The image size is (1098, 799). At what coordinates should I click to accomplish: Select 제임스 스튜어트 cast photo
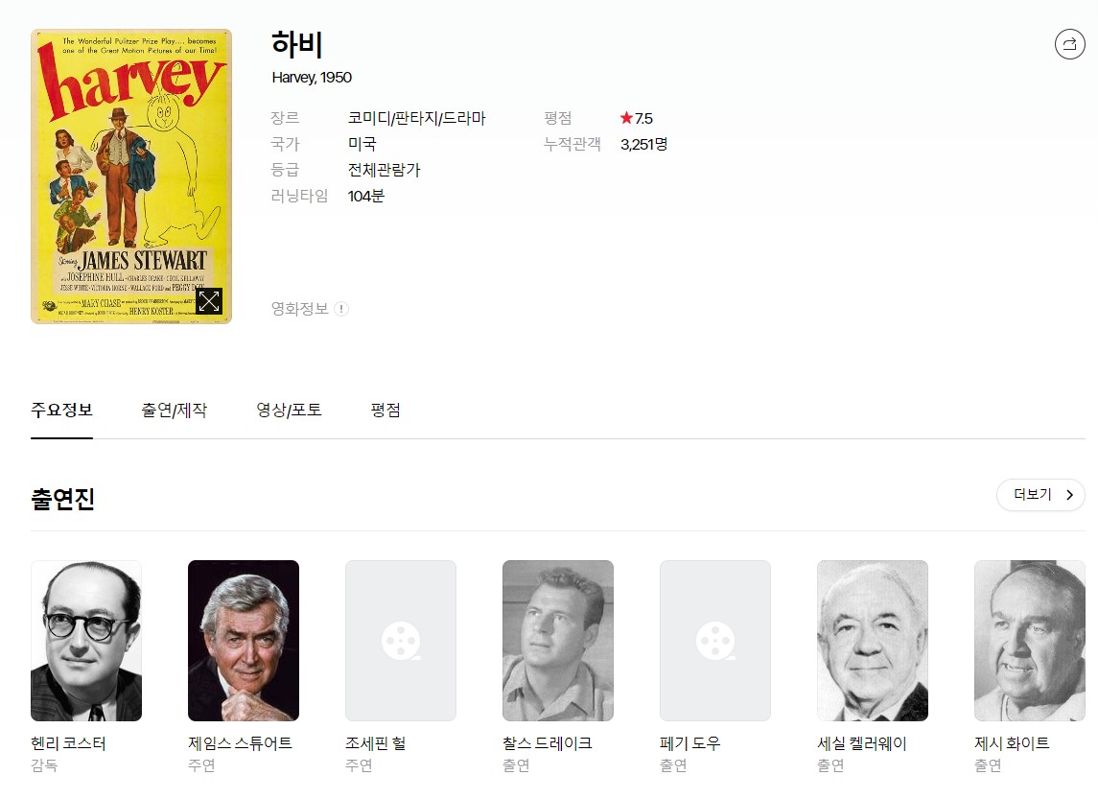[243, 641]
